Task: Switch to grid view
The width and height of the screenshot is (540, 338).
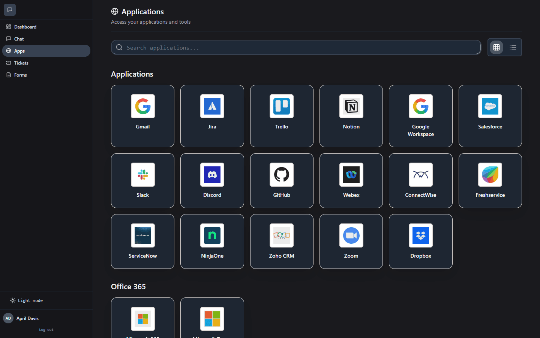Action: [496, 47]
